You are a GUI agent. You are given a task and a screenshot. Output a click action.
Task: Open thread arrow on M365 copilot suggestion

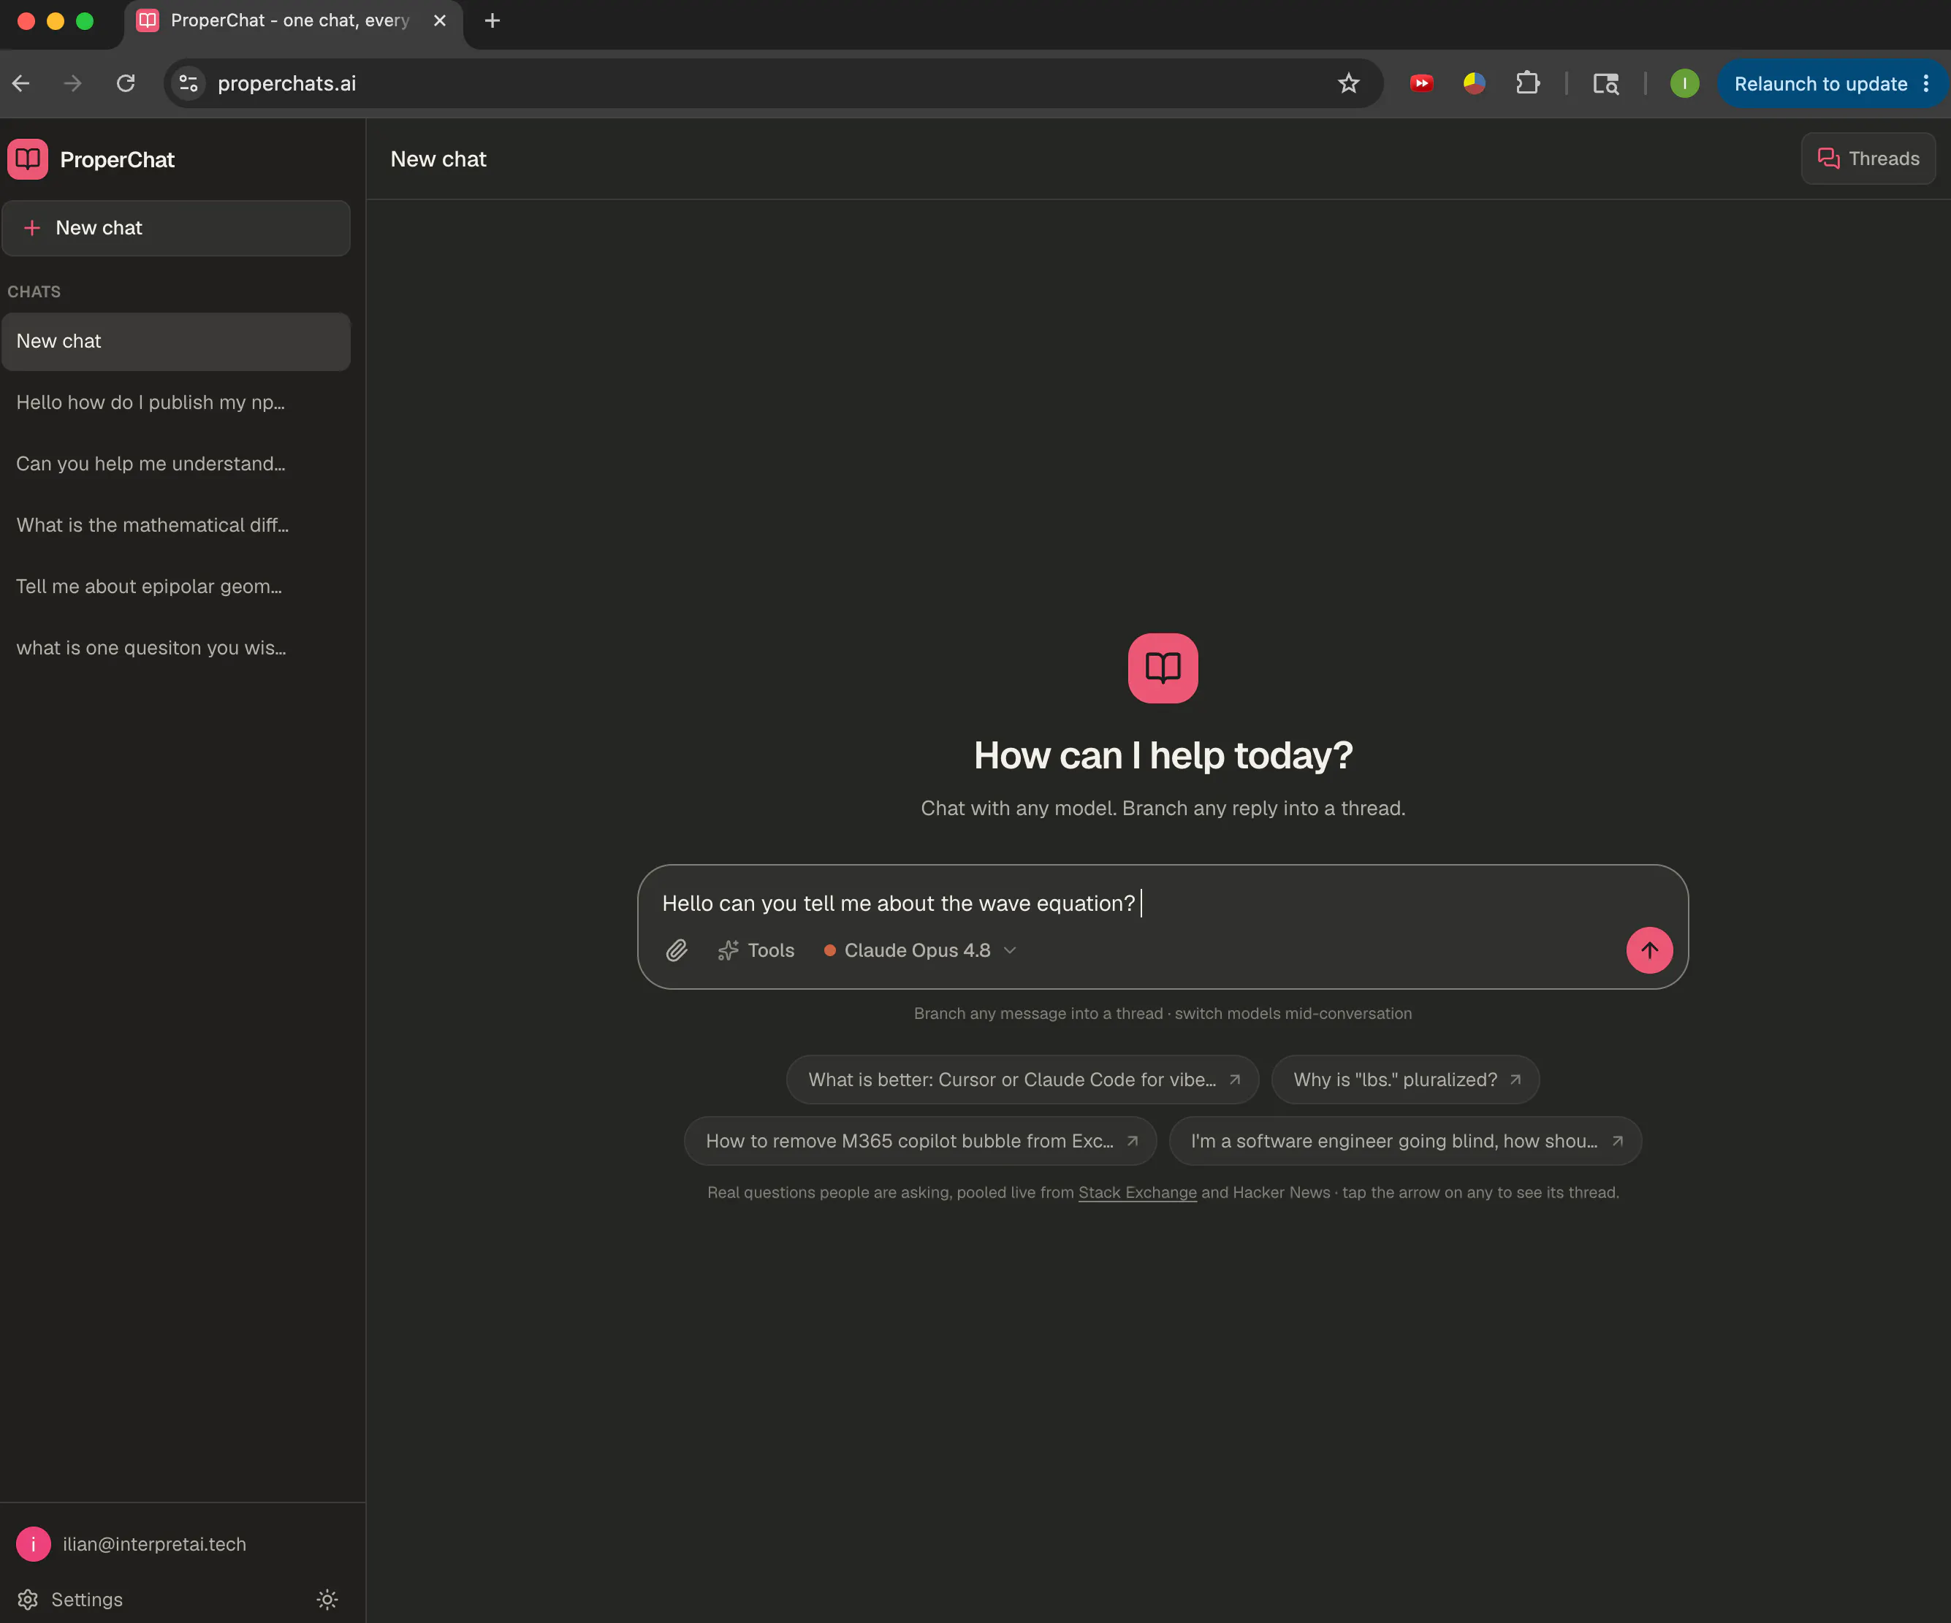click(x=1133, y=1141)
